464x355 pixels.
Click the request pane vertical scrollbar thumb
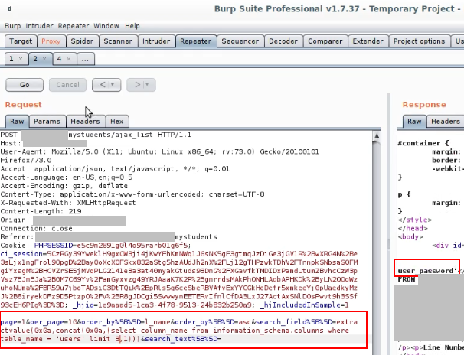point(377,249)
